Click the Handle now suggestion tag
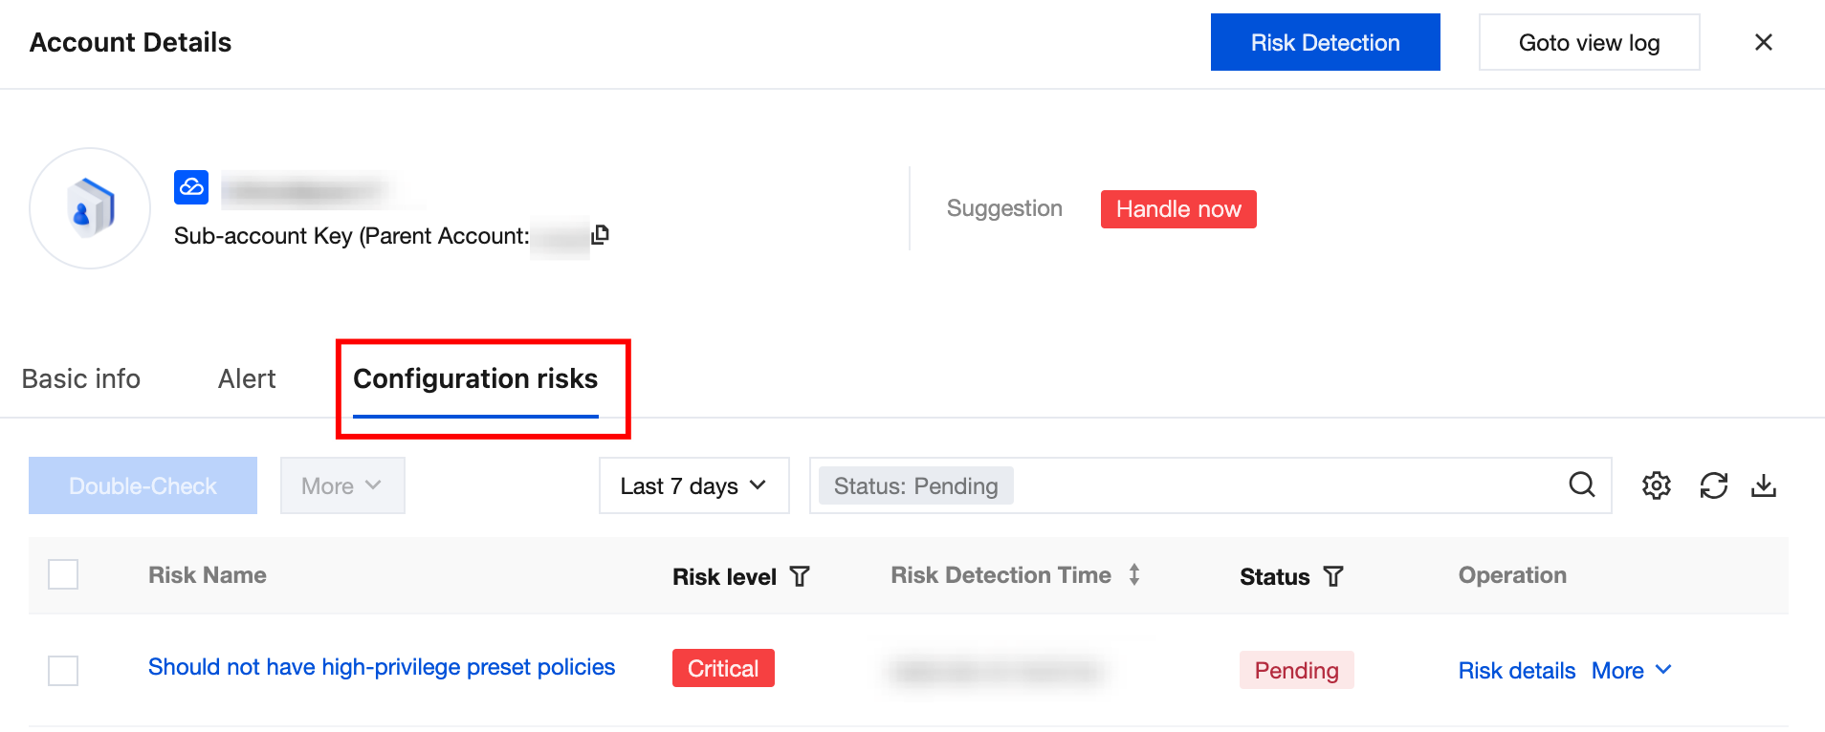 pyautogui.click(x=1178, y=209)
